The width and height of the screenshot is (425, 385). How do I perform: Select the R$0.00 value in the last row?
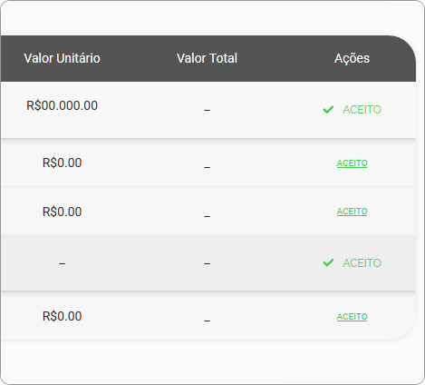[62, 316]
